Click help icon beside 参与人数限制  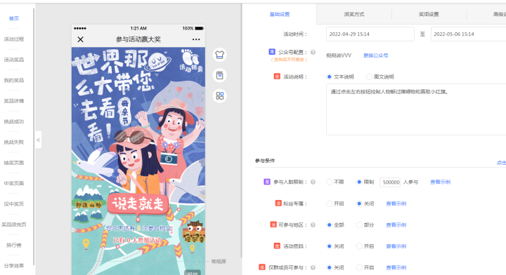point(313,182)
